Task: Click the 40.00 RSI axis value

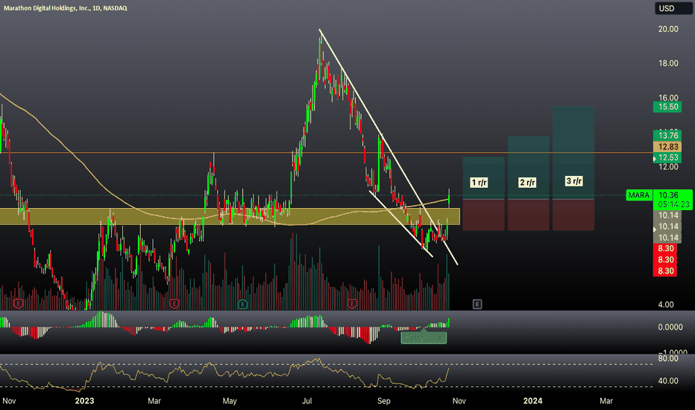Action: (668, 381)
